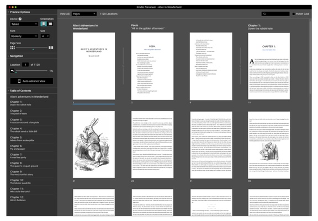Click the 1120 Locations label
Viewport: 318px width, 221px height.
[x=109, y=14]
